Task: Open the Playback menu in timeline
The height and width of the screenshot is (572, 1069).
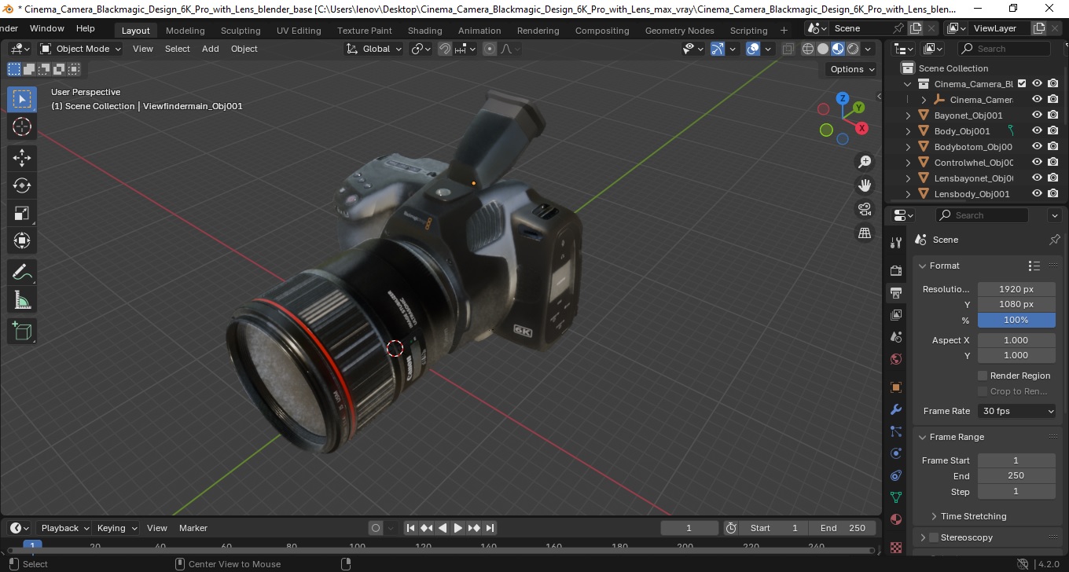Action: click(x=64, y=528)
